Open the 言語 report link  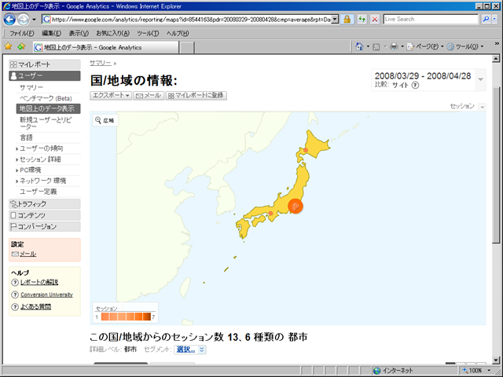(x=26, y=137)
